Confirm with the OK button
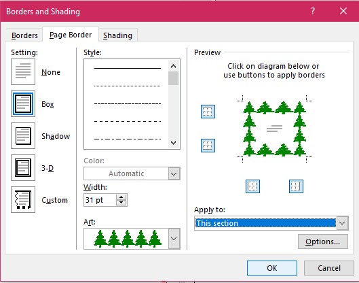 pyautogui.click(x=272, y=268)
